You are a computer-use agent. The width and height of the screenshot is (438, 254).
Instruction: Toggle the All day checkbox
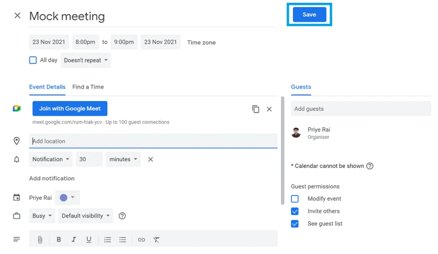pyautogui.click(x=33, y=60)
